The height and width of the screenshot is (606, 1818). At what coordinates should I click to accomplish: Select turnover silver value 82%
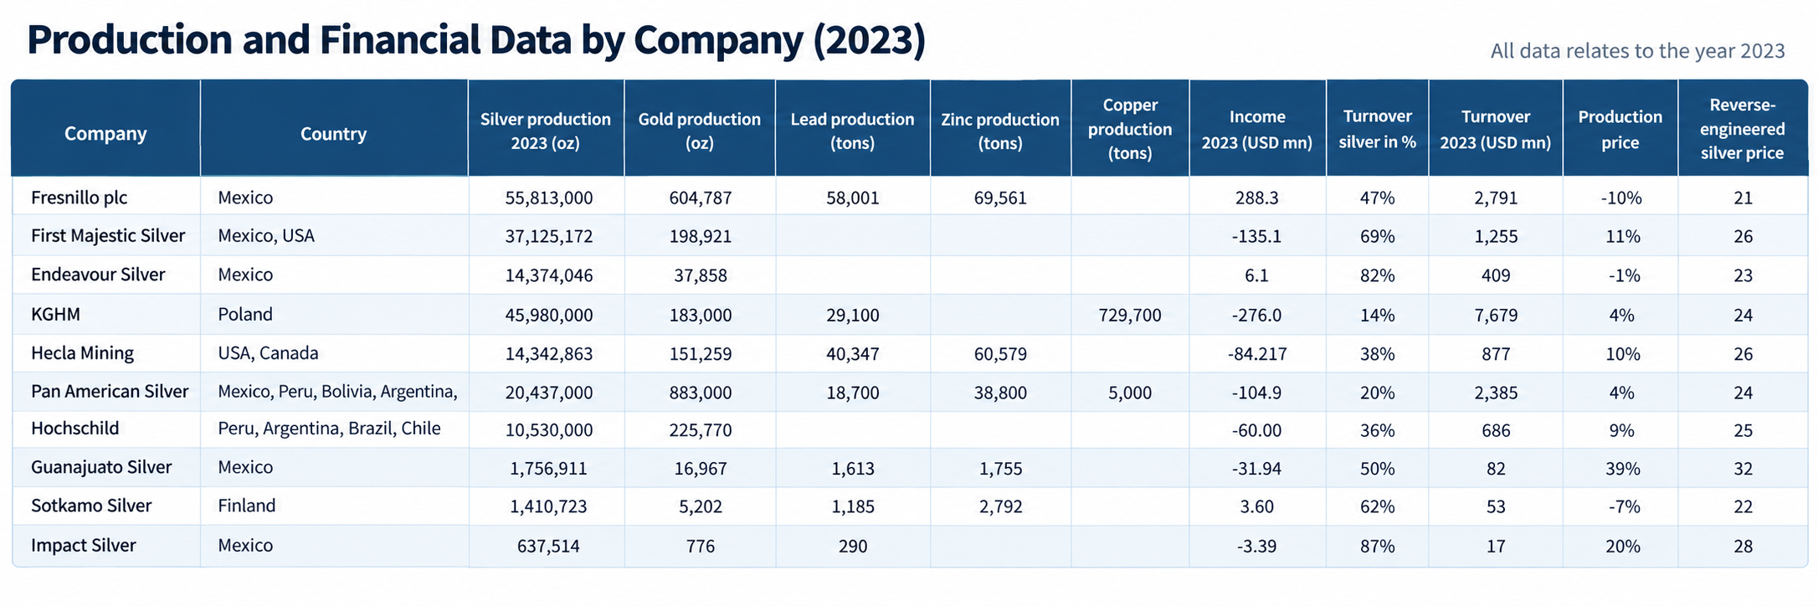pos(1378,275)
